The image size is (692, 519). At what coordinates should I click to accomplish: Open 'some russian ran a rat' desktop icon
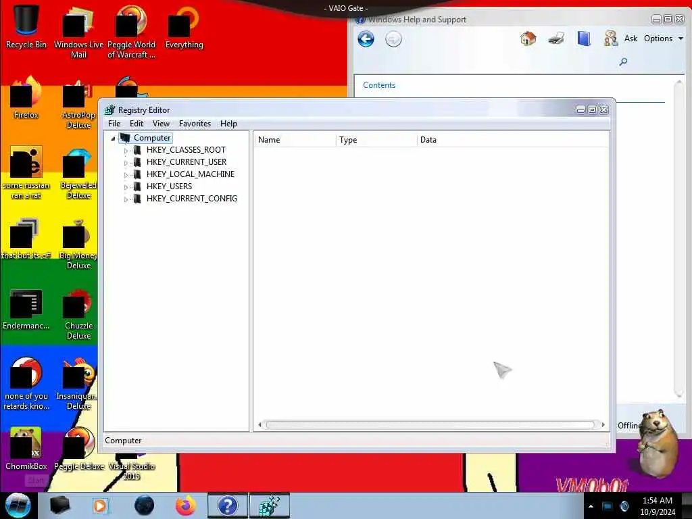pyautogui.click(x=26, y=172)
